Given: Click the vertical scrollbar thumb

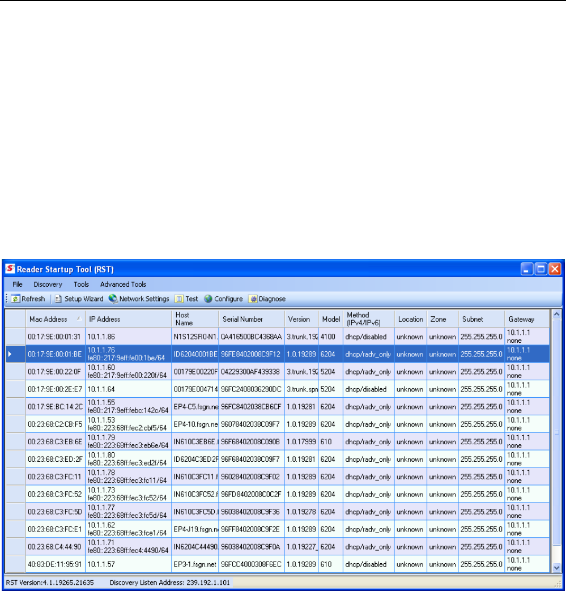Looking at the screenshot, I should [556, 432].
